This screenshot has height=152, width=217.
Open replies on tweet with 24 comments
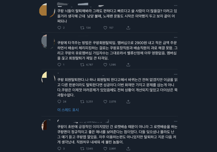(x=59, y=102)
